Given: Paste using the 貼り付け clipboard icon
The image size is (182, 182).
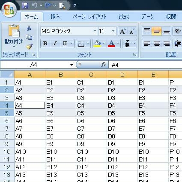Looking at the screenshot, I should [x=14, y=31].
